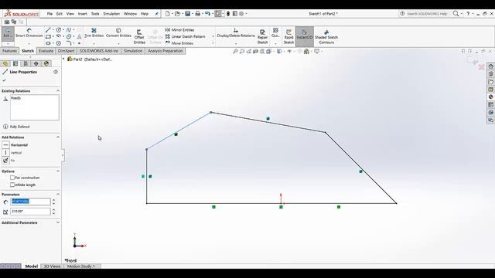Click the Undo icon
The image size is (495, 278).
(x=207, y=14)
